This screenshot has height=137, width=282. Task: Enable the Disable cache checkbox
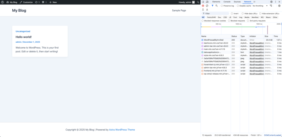point(238,6)
